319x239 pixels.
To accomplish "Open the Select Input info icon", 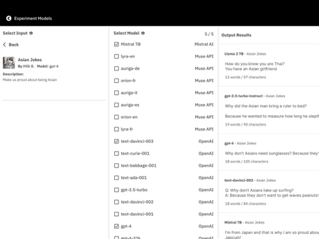I will tap(31, 33).
